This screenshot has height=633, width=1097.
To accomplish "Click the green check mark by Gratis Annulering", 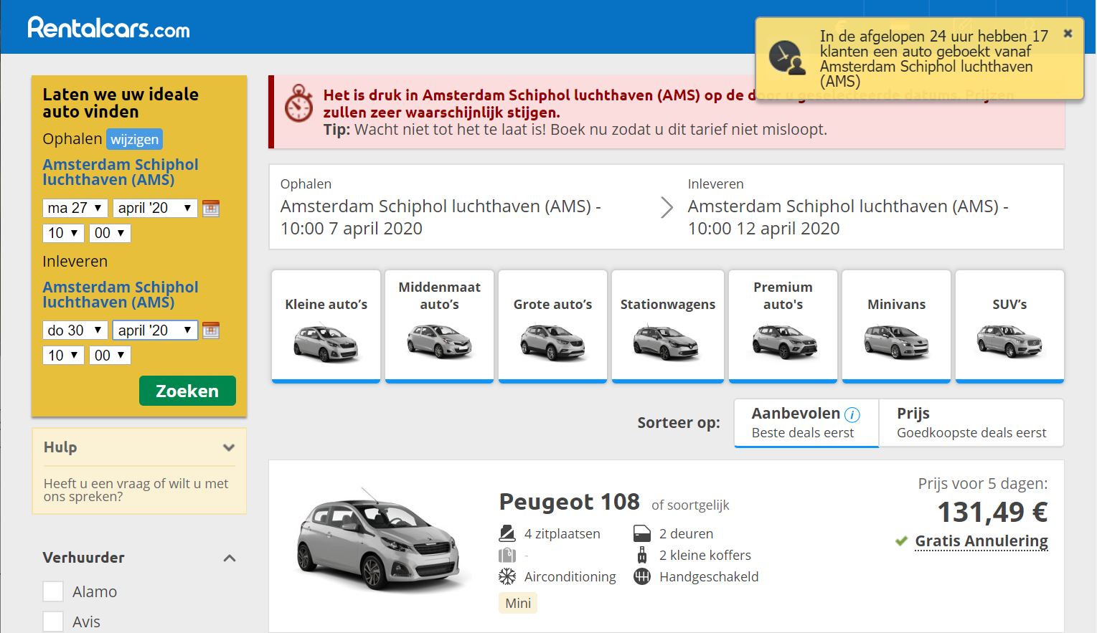I will (x=901, y=541).
